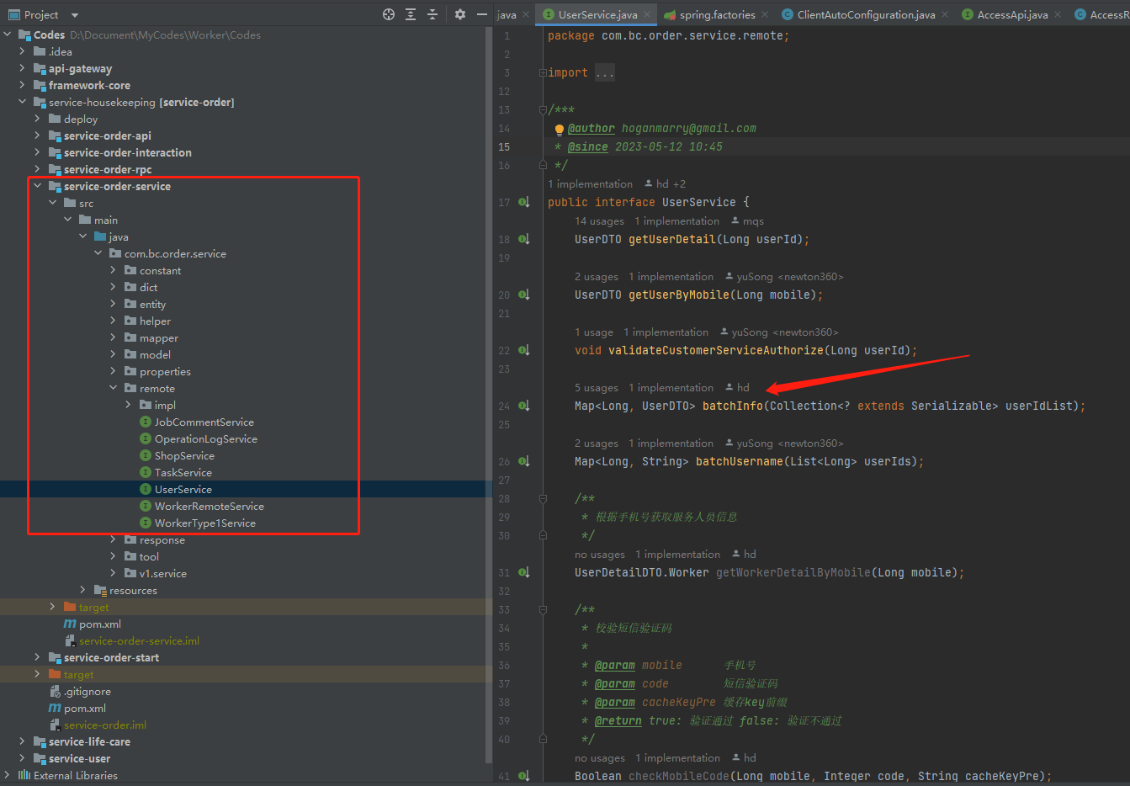Image resolution: width=1130 pixels, height=786 pixels.
Task: Fold the class Javadoc comment
Action: coord(543,110)
